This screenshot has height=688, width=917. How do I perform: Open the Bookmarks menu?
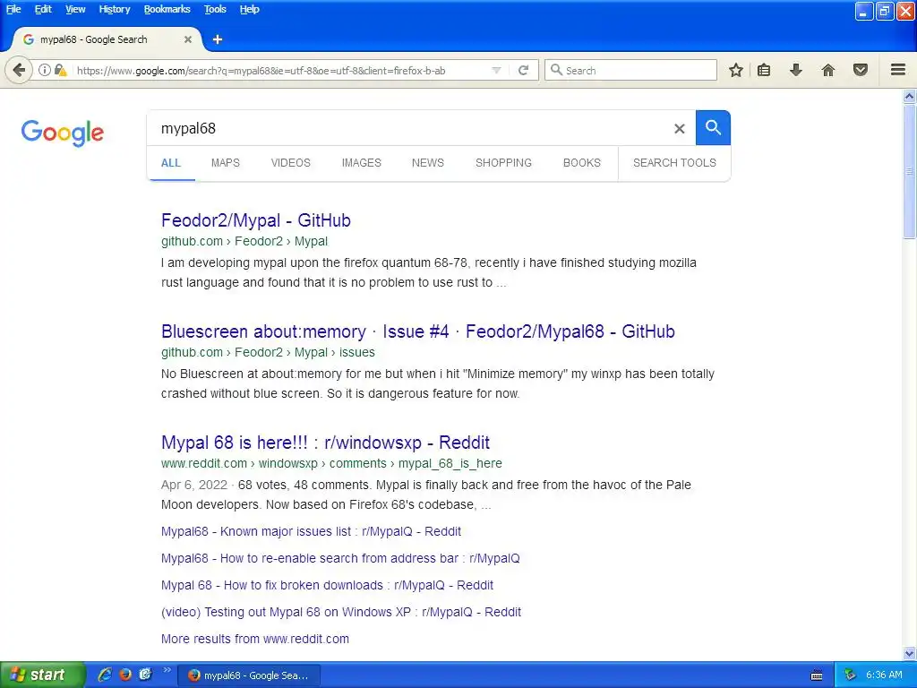click(167, 9)
